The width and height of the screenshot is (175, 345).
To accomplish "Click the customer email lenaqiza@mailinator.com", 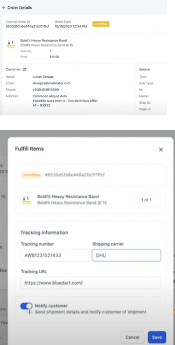I will tap(52, 83).
